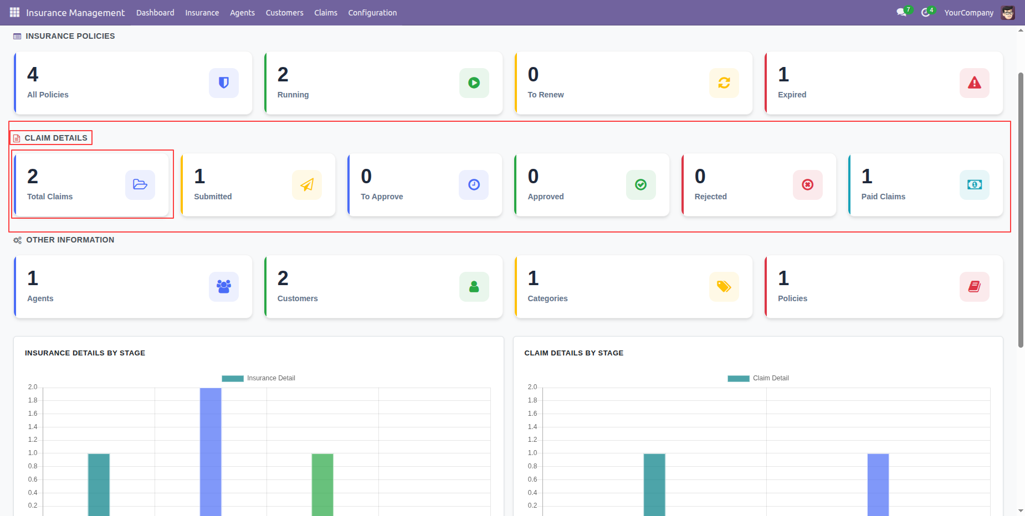Click the money icon on Paid Claims card

click(975, 185)
